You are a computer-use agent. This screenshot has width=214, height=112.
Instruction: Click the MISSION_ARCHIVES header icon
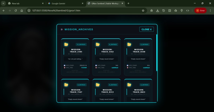point(62,29)
